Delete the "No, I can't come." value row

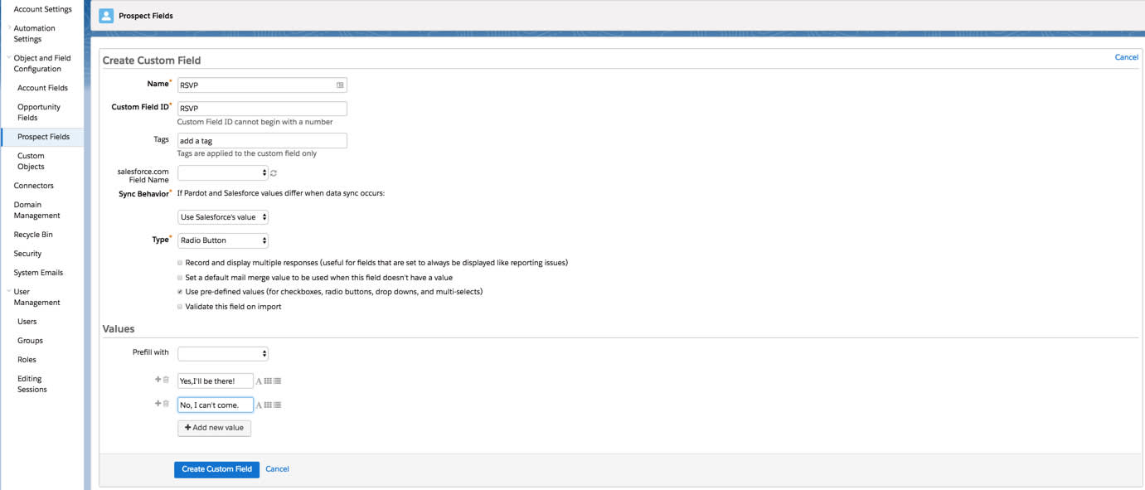point(166,404)
